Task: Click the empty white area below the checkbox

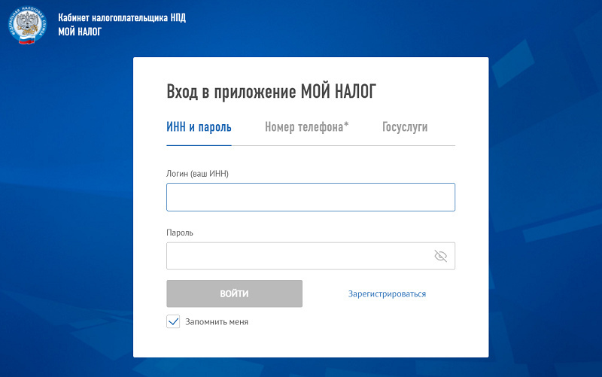Action: [309, 343]
